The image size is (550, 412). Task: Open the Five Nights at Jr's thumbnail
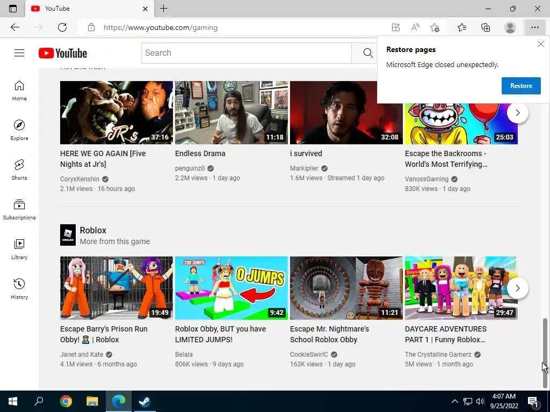[x=117, y=113]
